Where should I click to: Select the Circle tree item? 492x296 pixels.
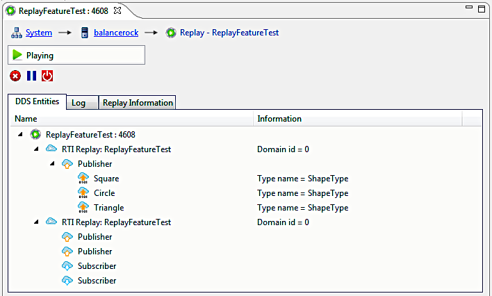pyautogui.click(x=104, y=193)
